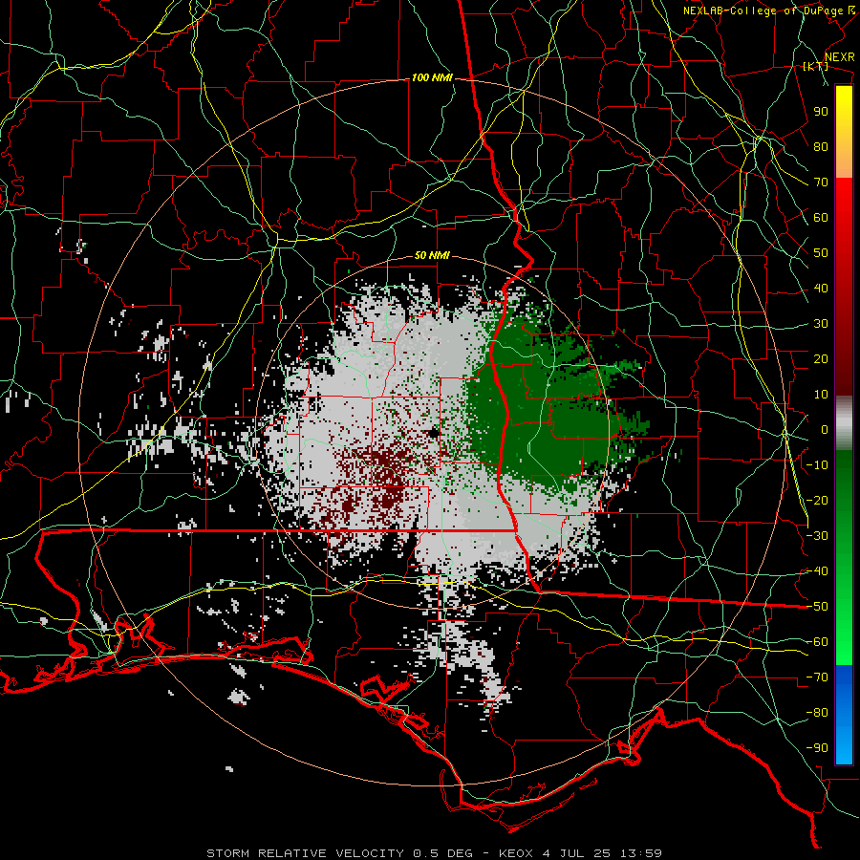The height and width of the screenshot is (860, 860).
Task: Click the "50 NMI" range ring label
Action: coord(432,255)
